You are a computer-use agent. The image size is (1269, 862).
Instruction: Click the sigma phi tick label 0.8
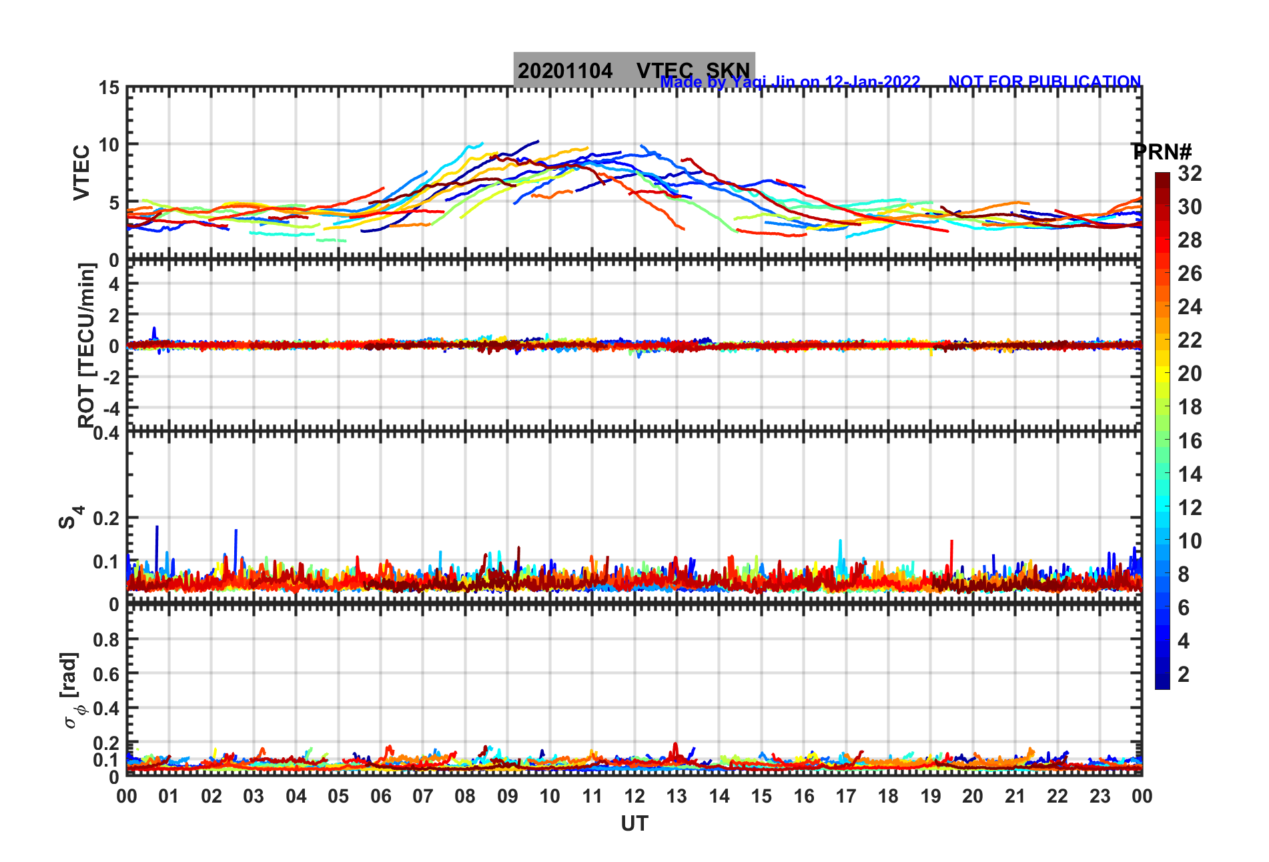(x=107, y=640)
